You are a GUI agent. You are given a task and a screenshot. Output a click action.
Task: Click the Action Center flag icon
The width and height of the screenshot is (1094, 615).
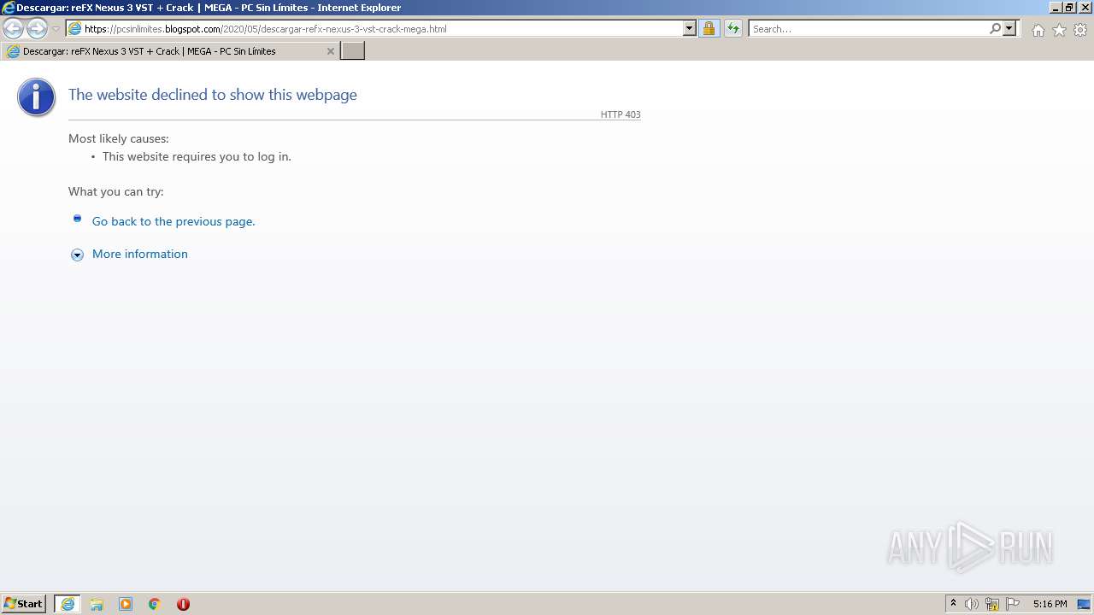tap(1013, 604)
